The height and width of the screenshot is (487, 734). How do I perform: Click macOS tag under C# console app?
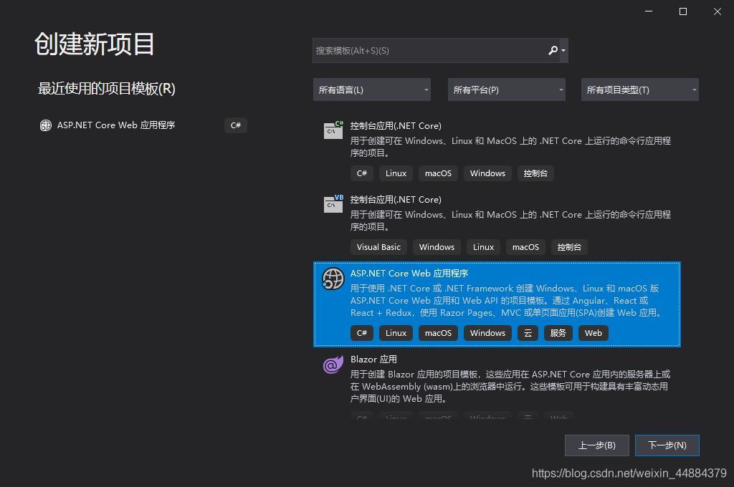pos(438,173)
